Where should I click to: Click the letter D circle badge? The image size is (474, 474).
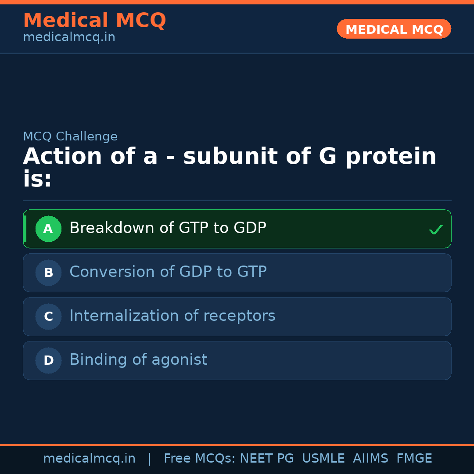pos(48,361)
